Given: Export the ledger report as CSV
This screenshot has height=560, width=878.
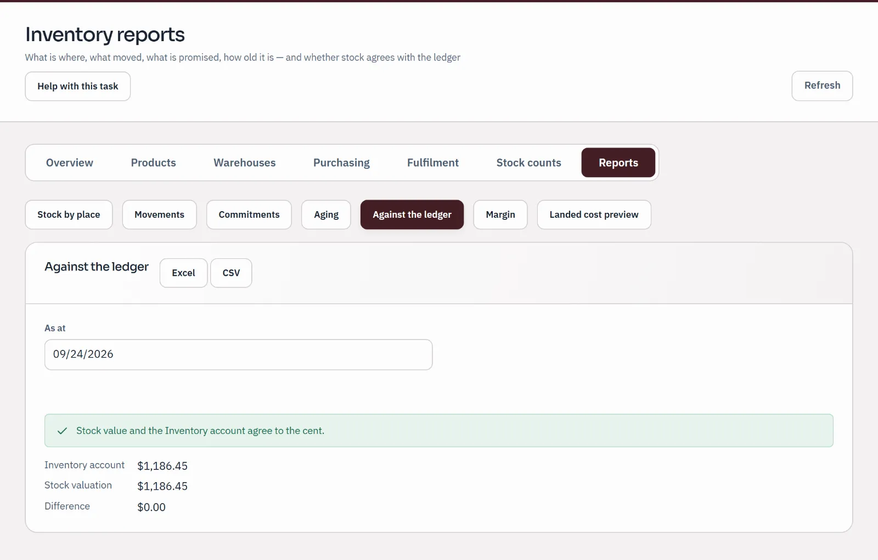Looking at the screenshot, I should (x=231, y=273).
